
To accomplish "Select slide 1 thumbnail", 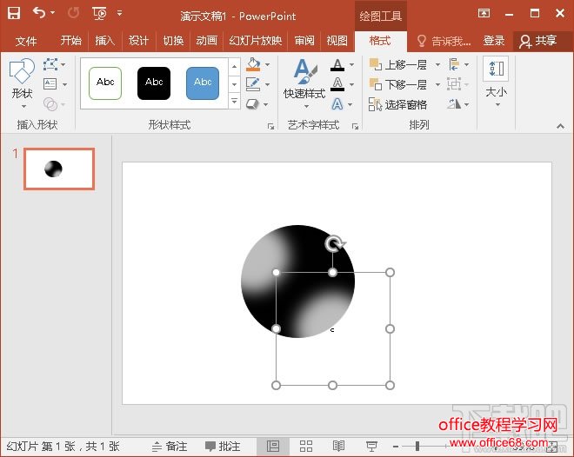I will (x=58, y=169).
